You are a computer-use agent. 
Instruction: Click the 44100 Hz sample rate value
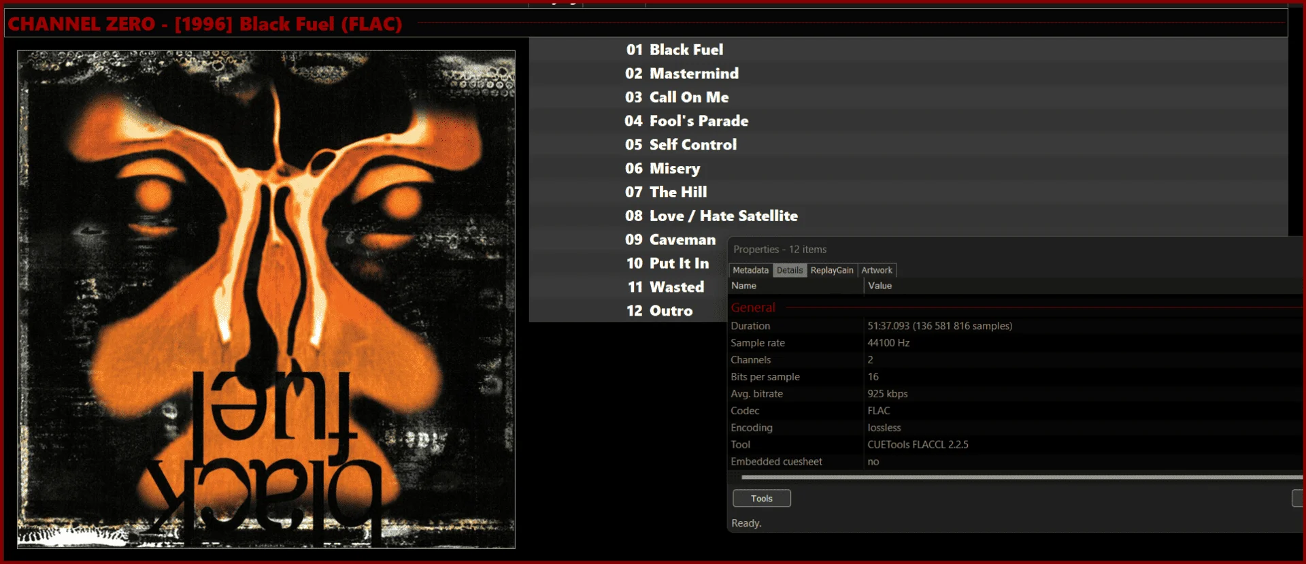pyautogui.click(x=888, y=343)
